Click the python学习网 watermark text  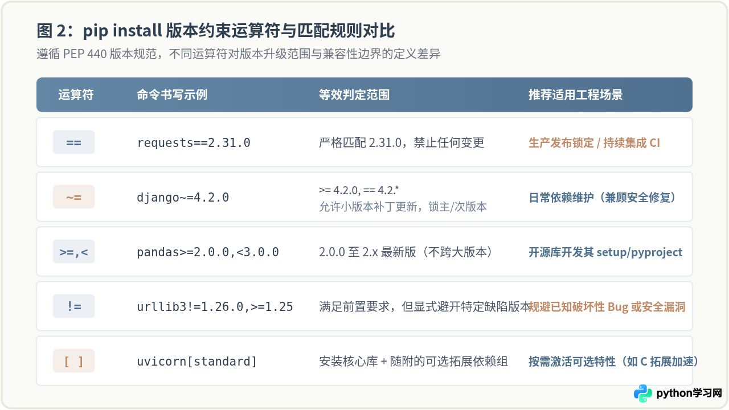(689, 393)
